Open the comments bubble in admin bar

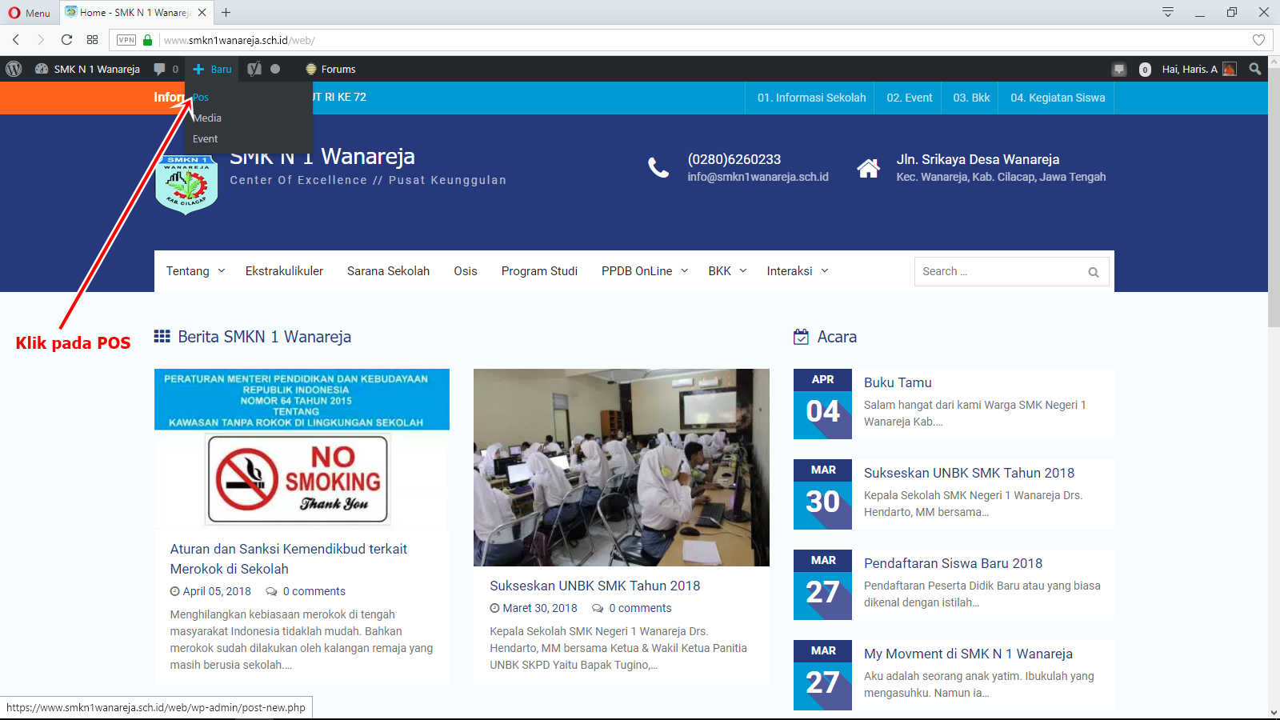click(166, 69)
